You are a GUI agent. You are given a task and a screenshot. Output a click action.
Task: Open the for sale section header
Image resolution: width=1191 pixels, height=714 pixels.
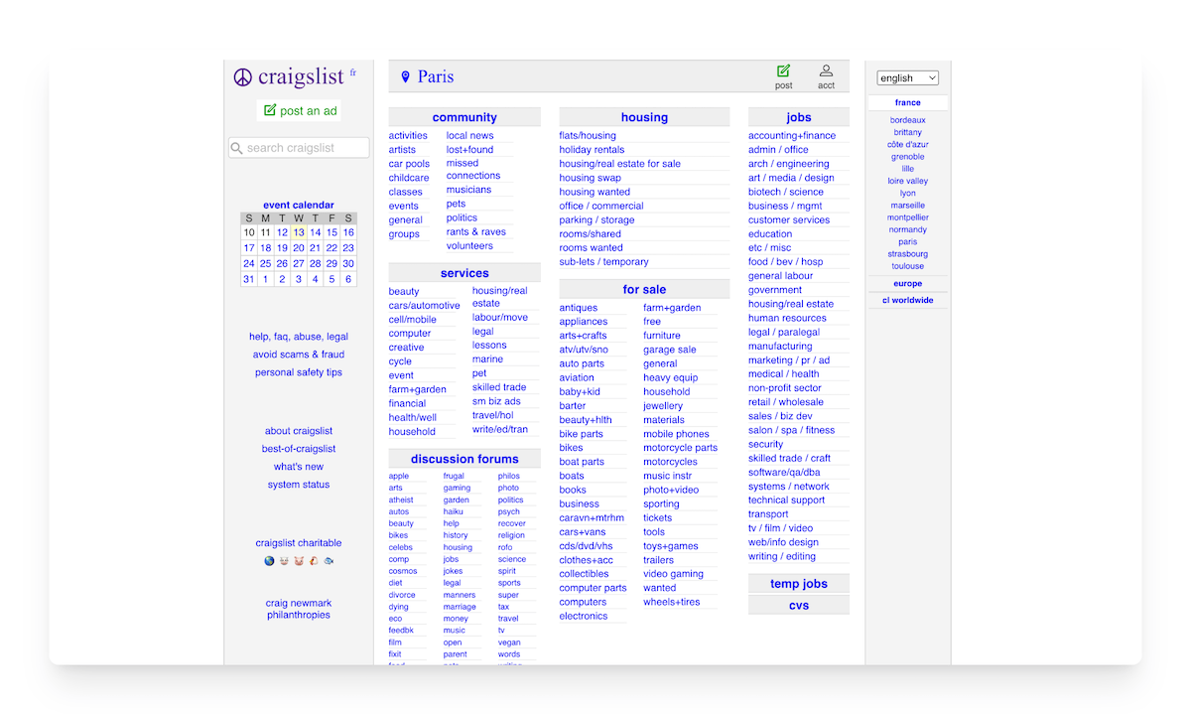[x=644, y=289]
